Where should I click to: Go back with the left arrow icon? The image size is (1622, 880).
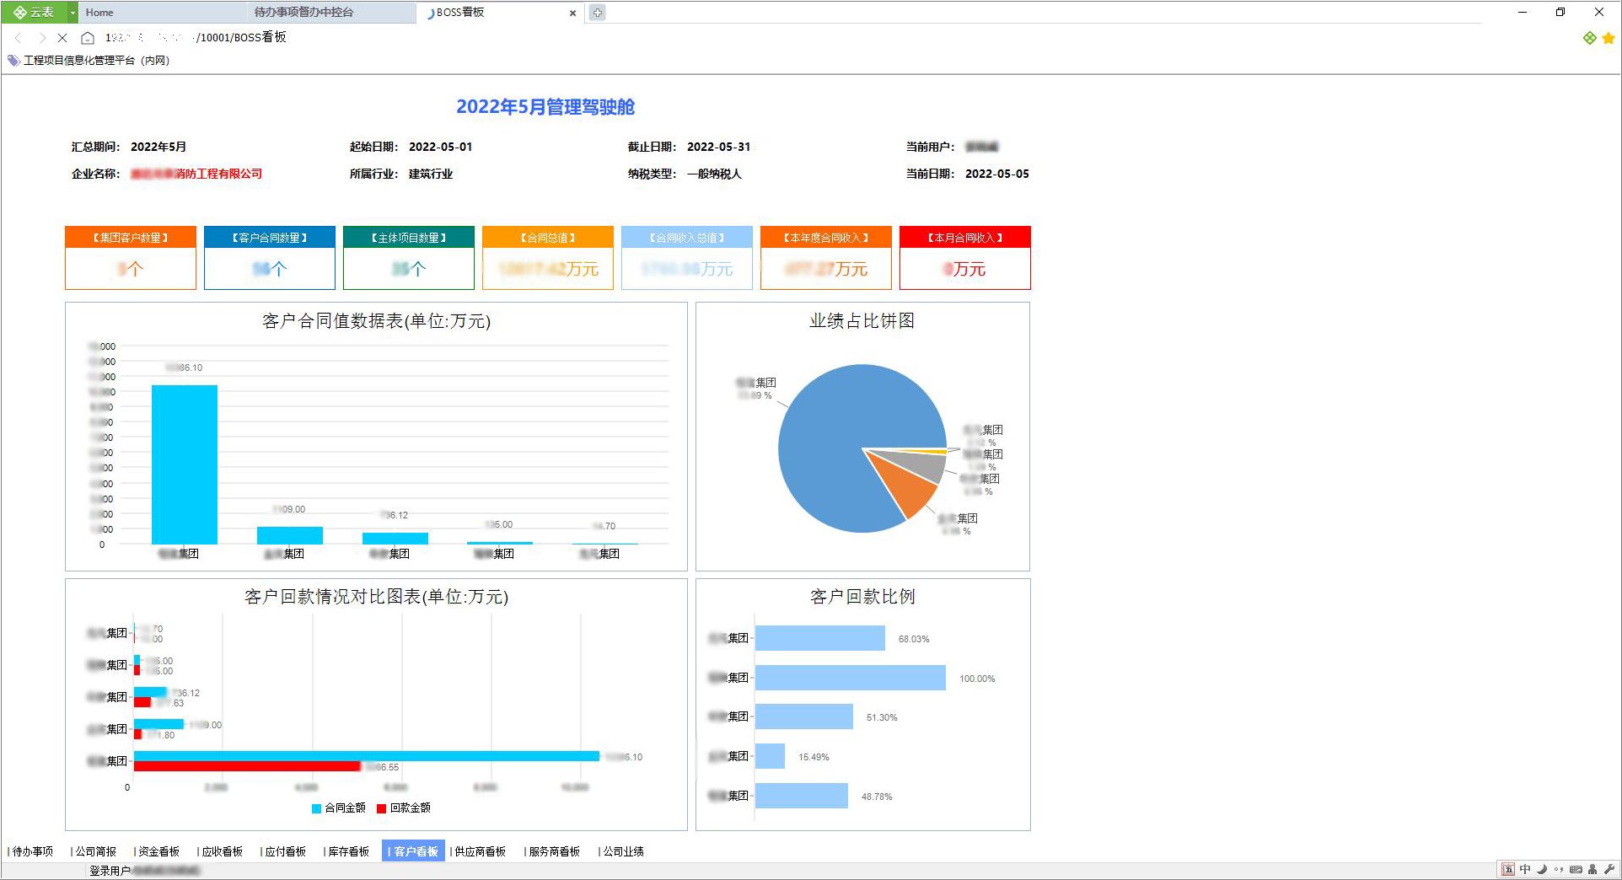pyautogui.click(x=19, y=38)
